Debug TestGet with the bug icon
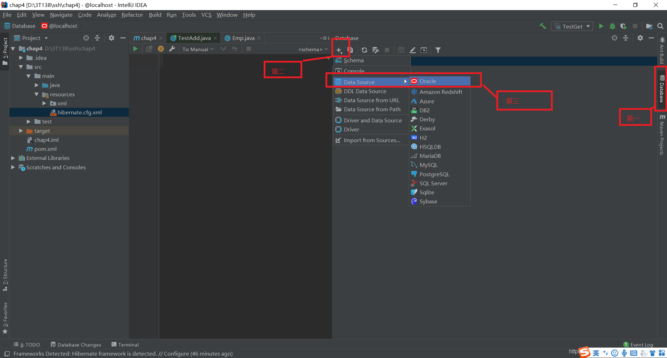The width and height of the screenshot is (667, 358). coord(612,26)
